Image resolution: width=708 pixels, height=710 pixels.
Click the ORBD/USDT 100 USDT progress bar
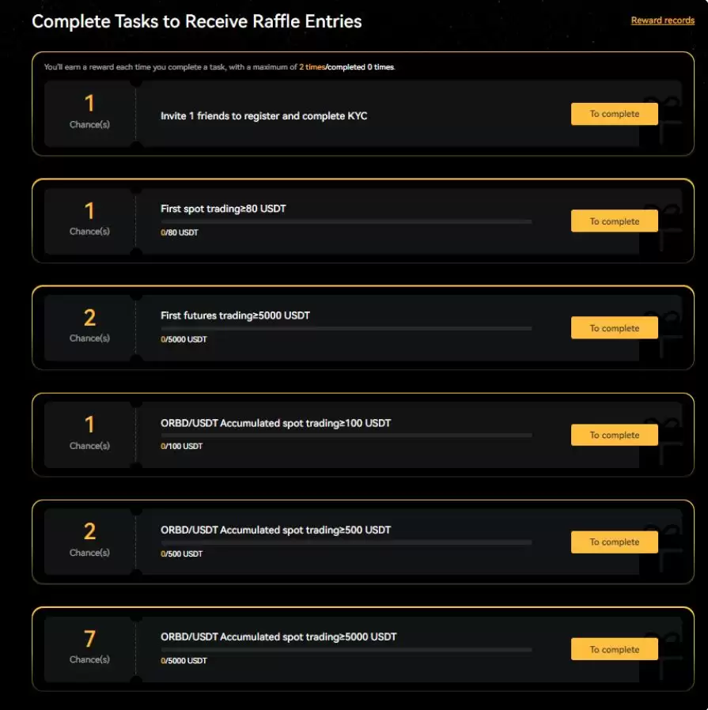346,435
